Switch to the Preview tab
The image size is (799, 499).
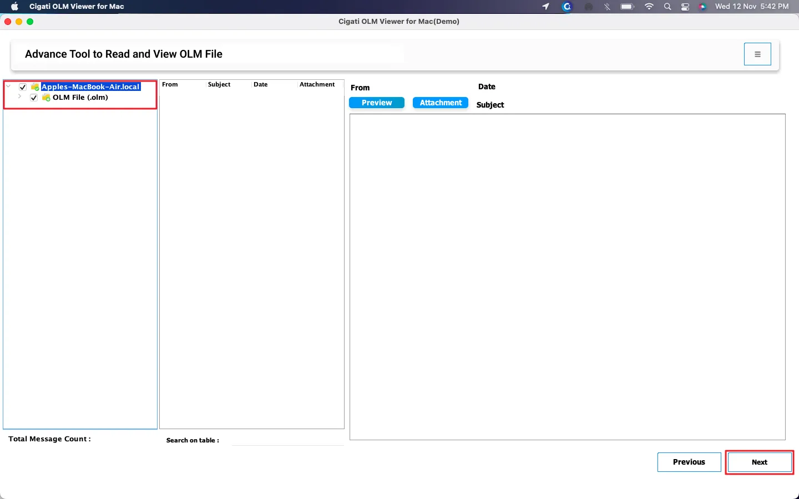click(377, 103)
